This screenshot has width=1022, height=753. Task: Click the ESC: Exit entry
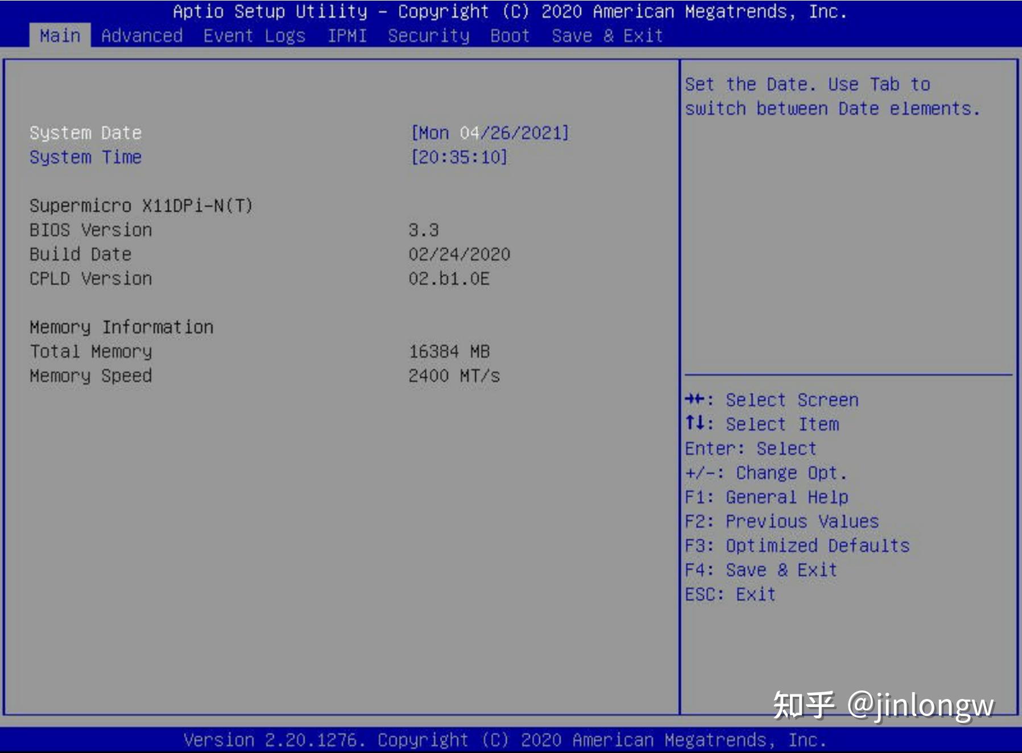point(730,594)
